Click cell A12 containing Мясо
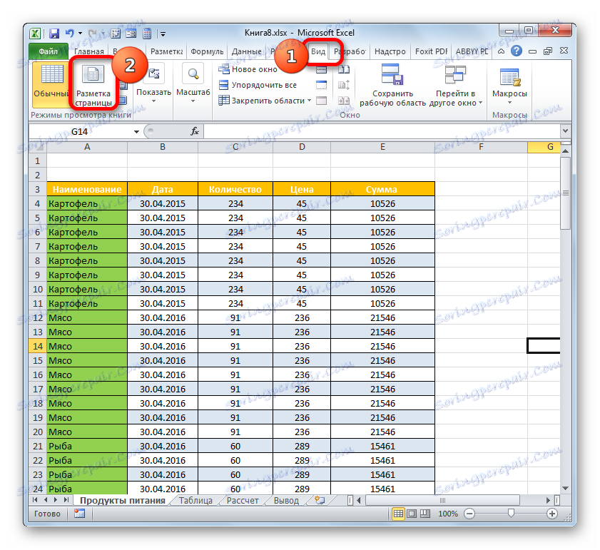The height and width of the screenshot is (550, 600). (x=87, y=317)
